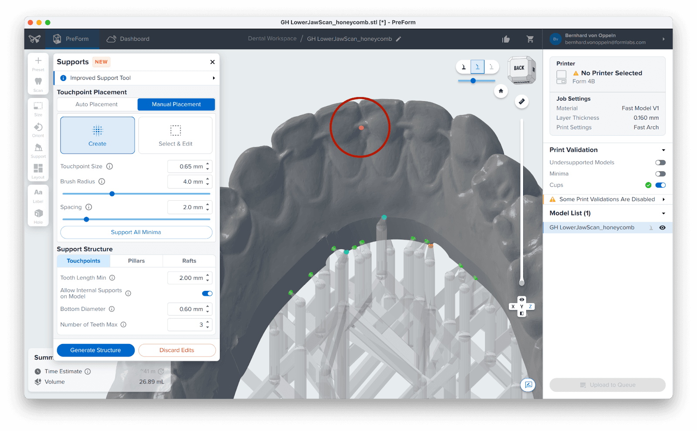
Task: Open the shopping cart icon
Action: [530, 39]
